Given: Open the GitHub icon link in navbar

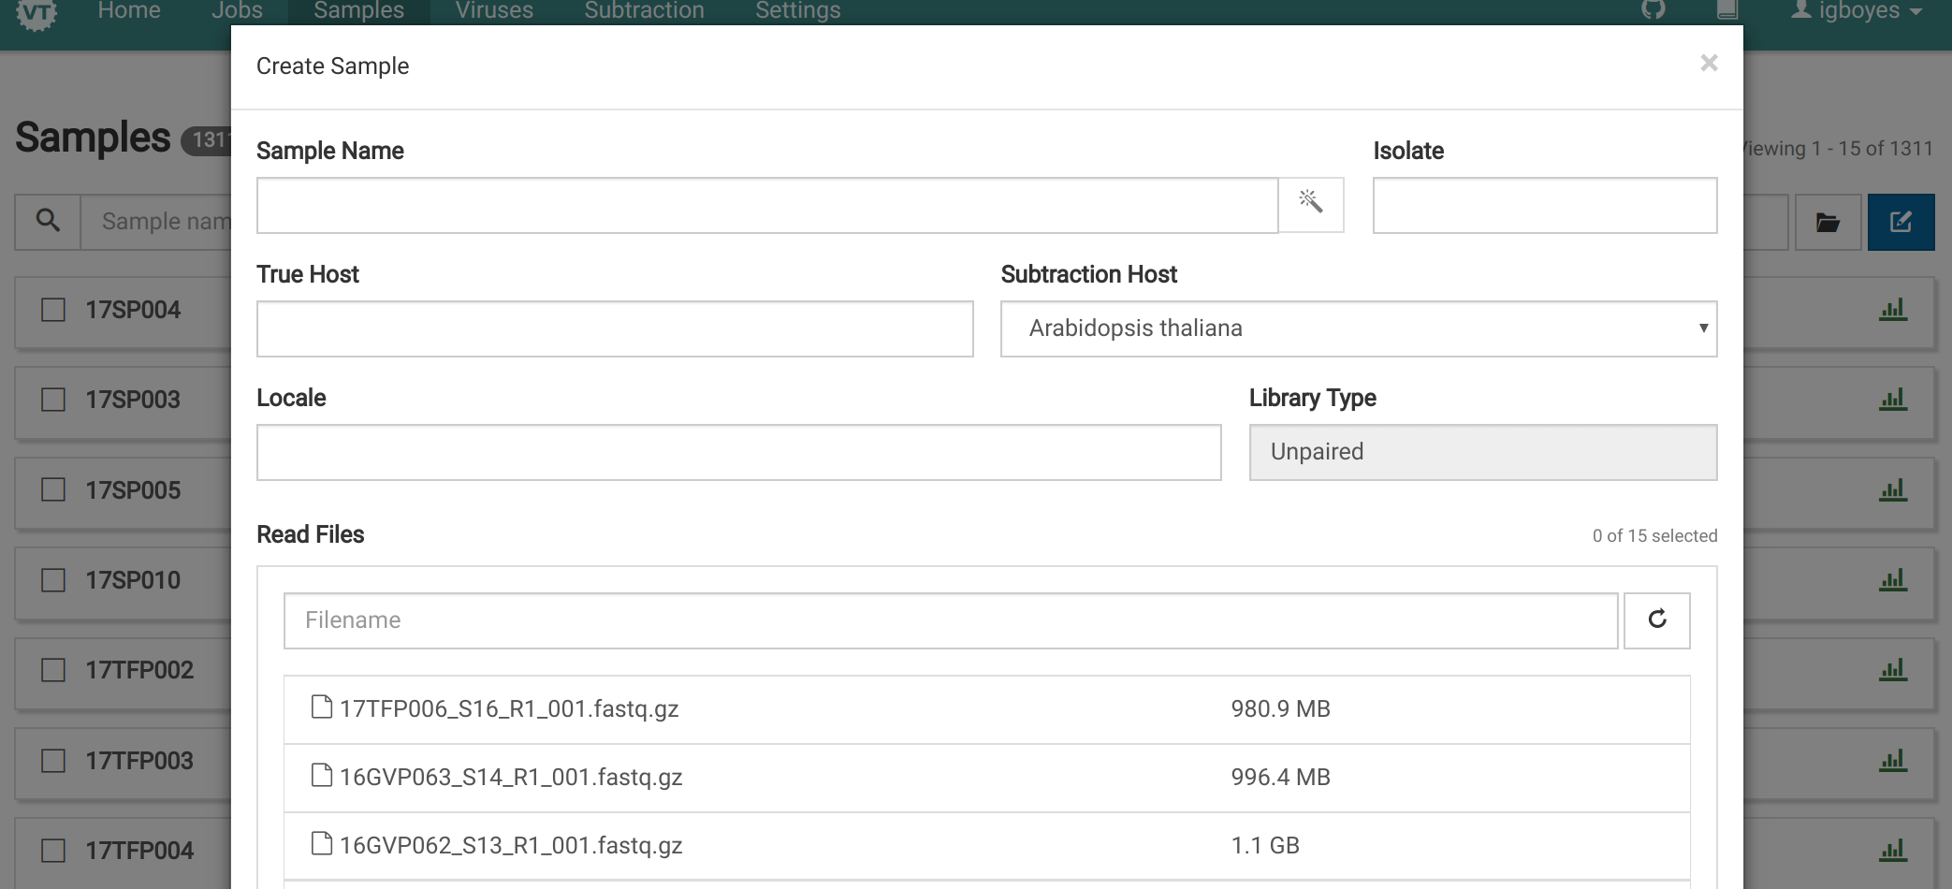Looking at the screenshot, I should pyautogui.click(x=1653, y=9).
